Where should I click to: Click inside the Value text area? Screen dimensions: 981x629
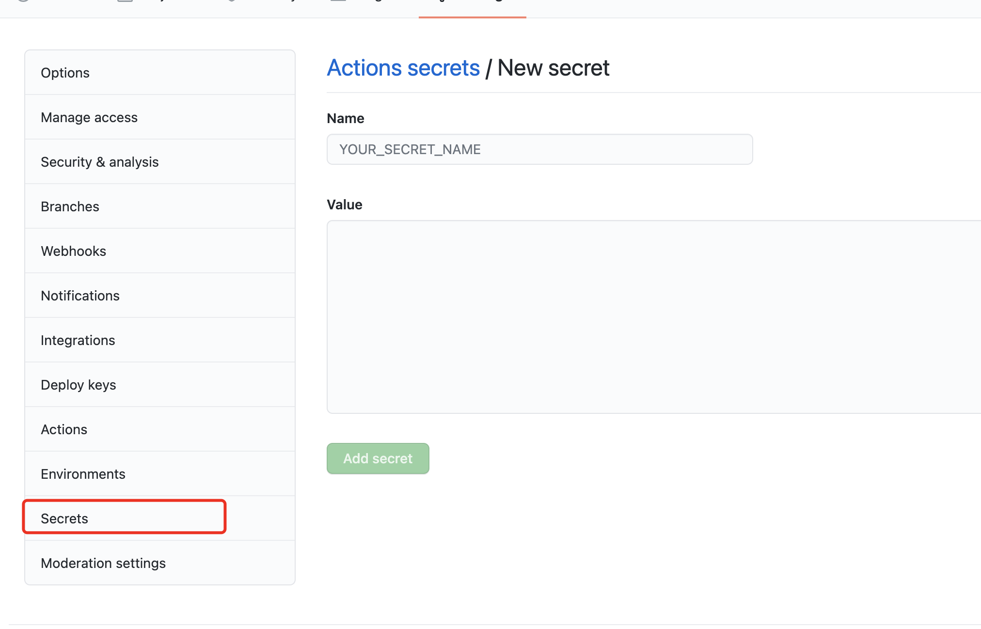(653, 317)
